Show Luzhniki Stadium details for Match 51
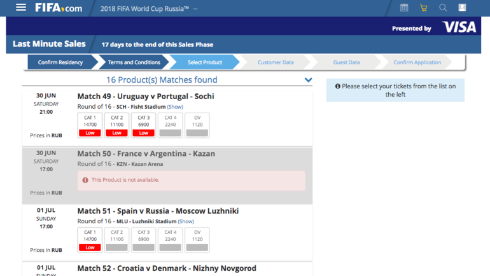This screenshot has width=490, height=276. point(186,221)
